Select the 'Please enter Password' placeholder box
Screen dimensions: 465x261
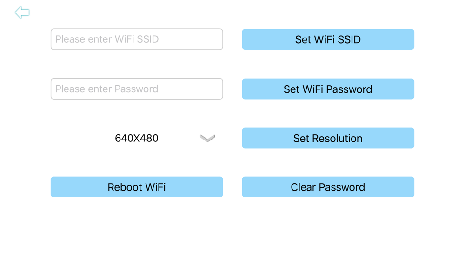click(137, 89)
